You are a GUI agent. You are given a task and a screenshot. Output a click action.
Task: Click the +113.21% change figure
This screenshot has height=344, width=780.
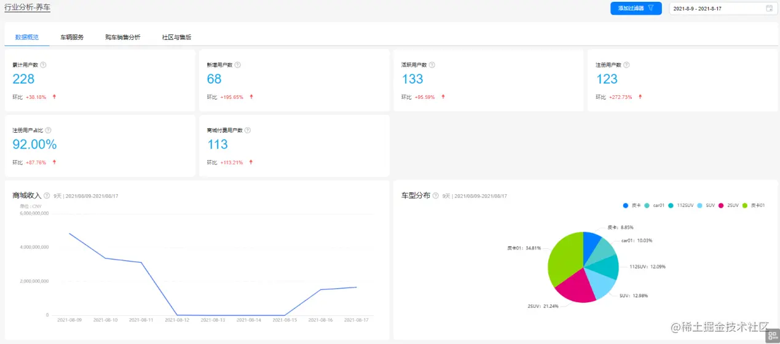[x=232, y=163]
